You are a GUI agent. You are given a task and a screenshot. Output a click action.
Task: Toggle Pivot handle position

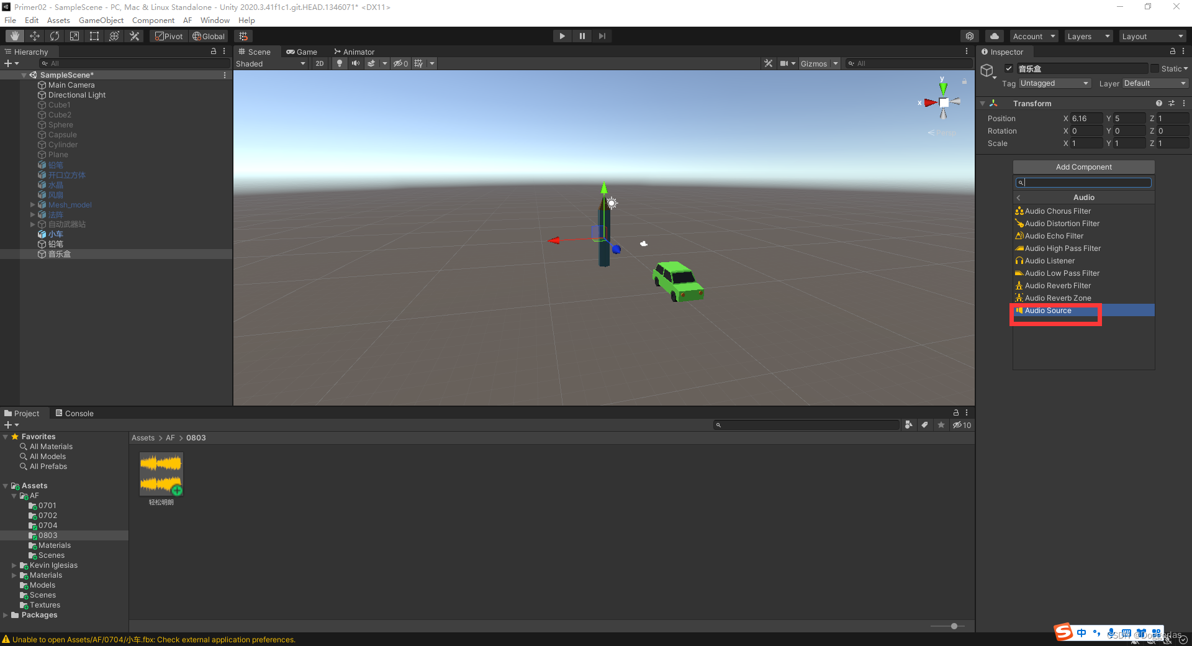(x=169, y=36)
